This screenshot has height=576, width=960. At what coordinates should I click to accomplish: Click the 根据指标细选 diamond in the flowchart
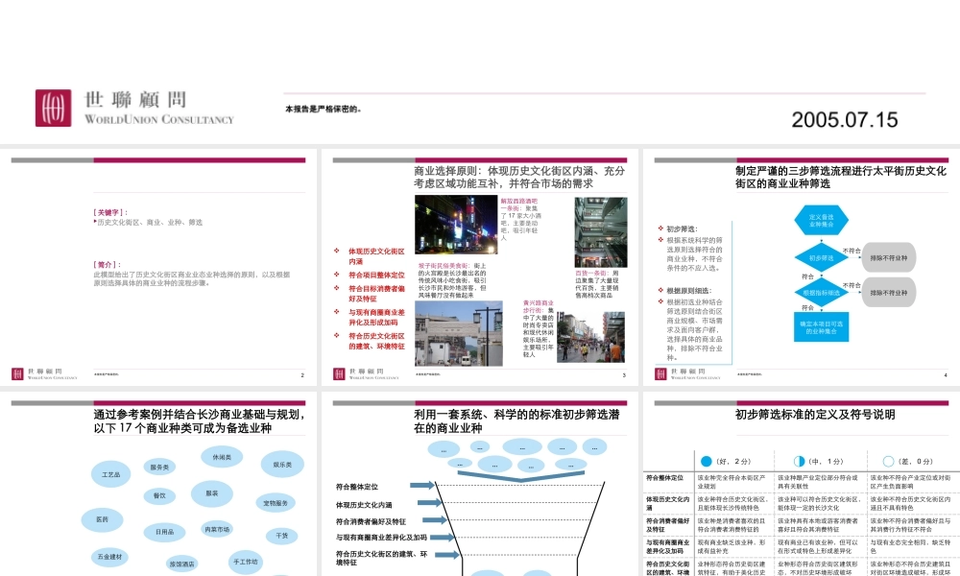(x=821, y=293)
